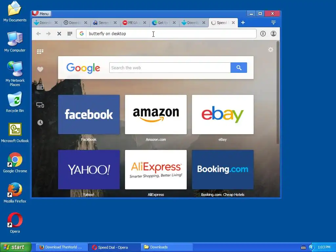
Task: Select Opera desktop shortcut
Action: (x=15, y=223)
